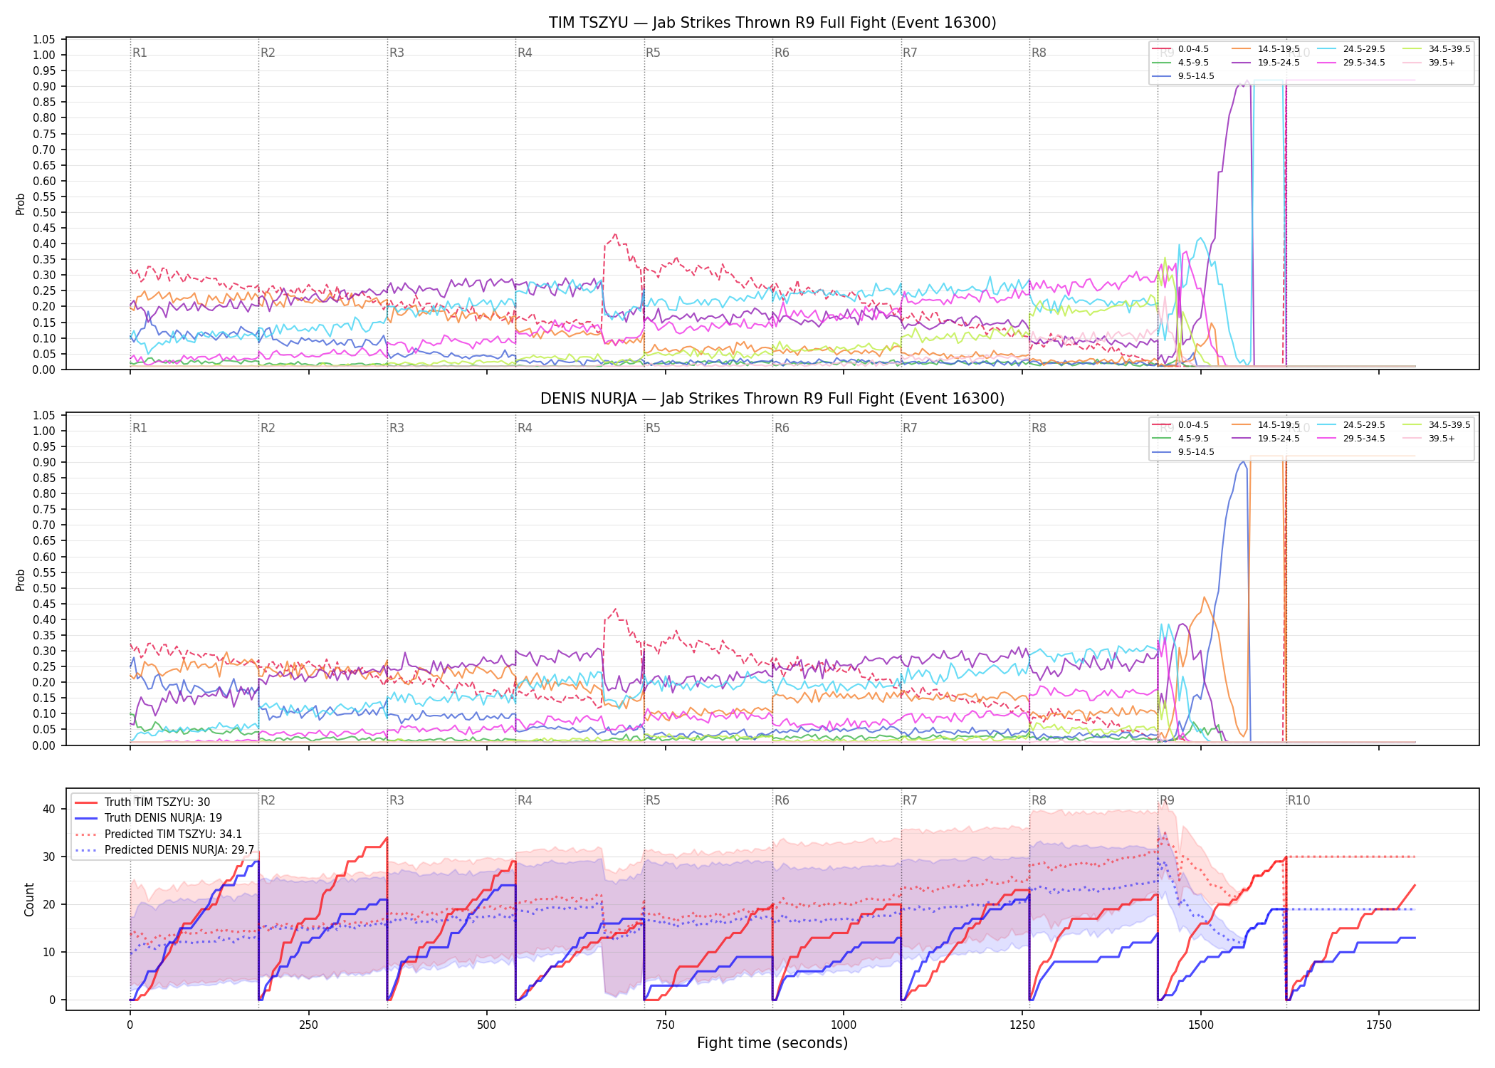Screen dimensions: 1495x1068
Task: Click round marker R7 in DENIS NURJA chart
Action: pos(910,428)
